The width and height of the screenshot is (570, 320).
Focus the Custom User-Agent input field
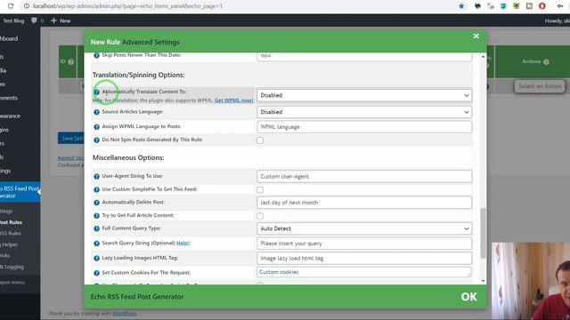(364, 176)
